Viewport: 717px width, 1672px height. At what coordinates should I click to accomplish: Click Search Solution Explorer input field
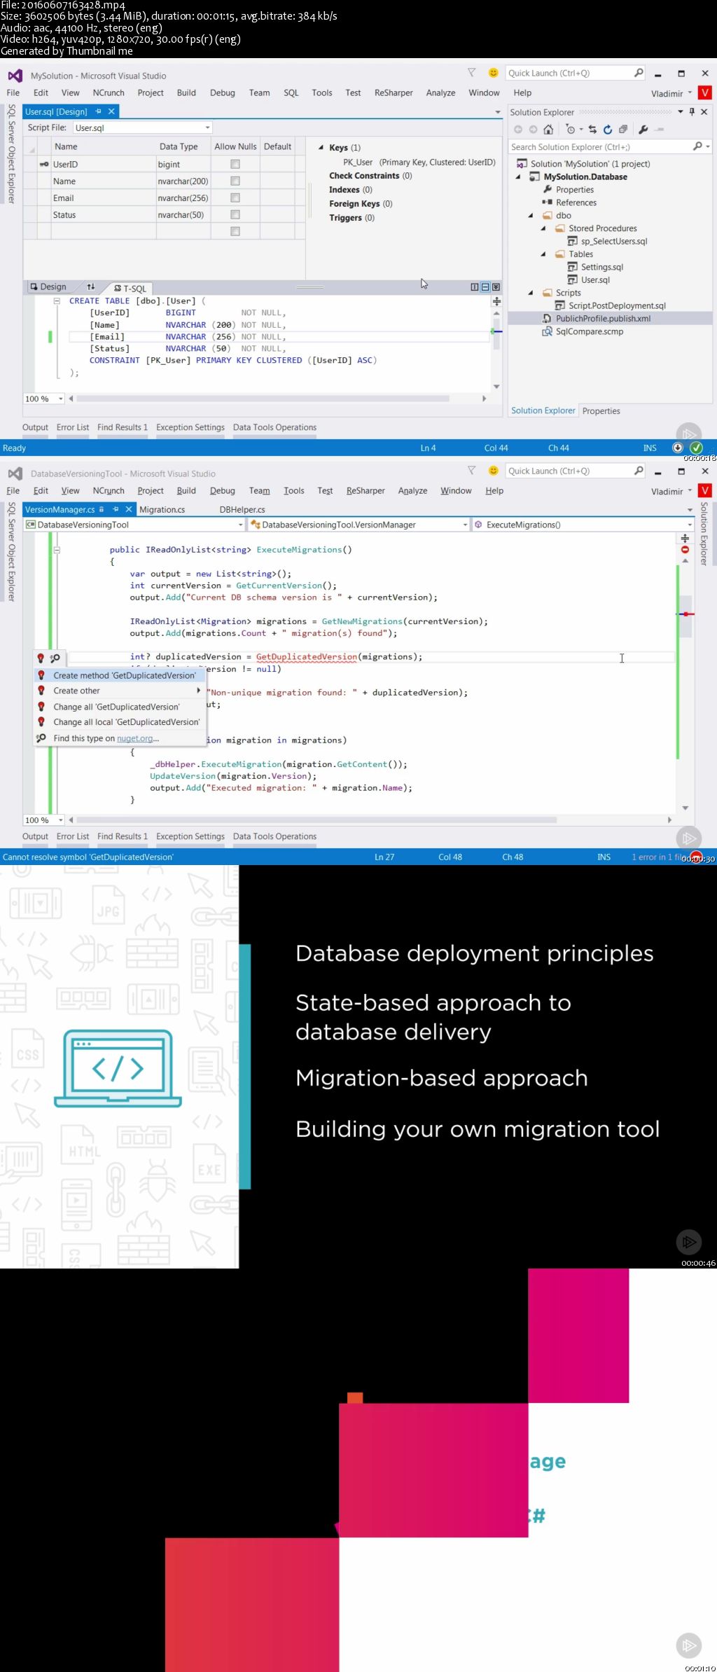600,146
